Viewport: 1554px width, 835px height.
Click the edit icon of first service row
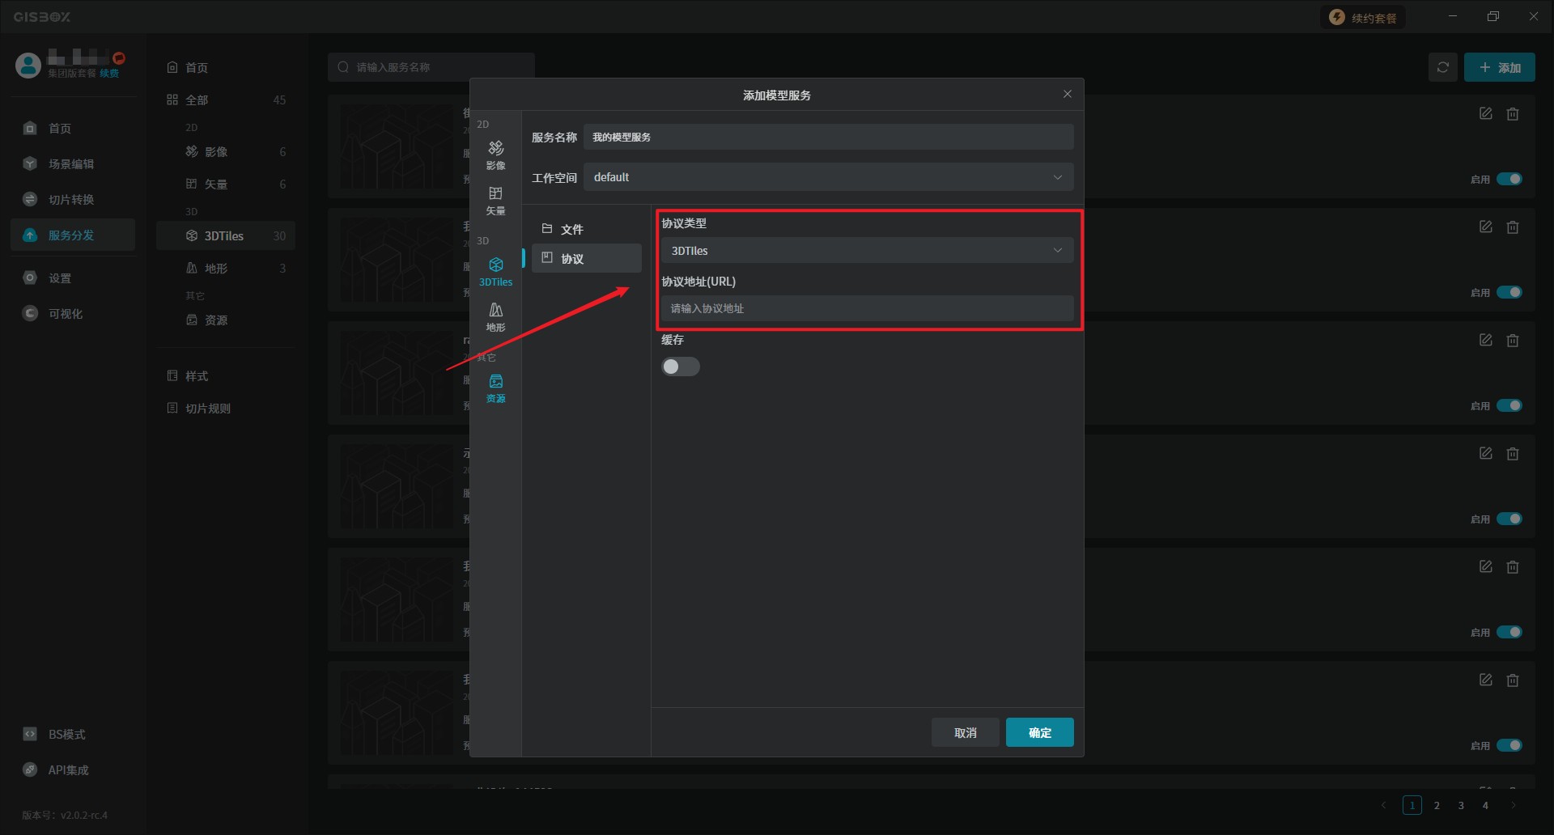coord(1485,114)
